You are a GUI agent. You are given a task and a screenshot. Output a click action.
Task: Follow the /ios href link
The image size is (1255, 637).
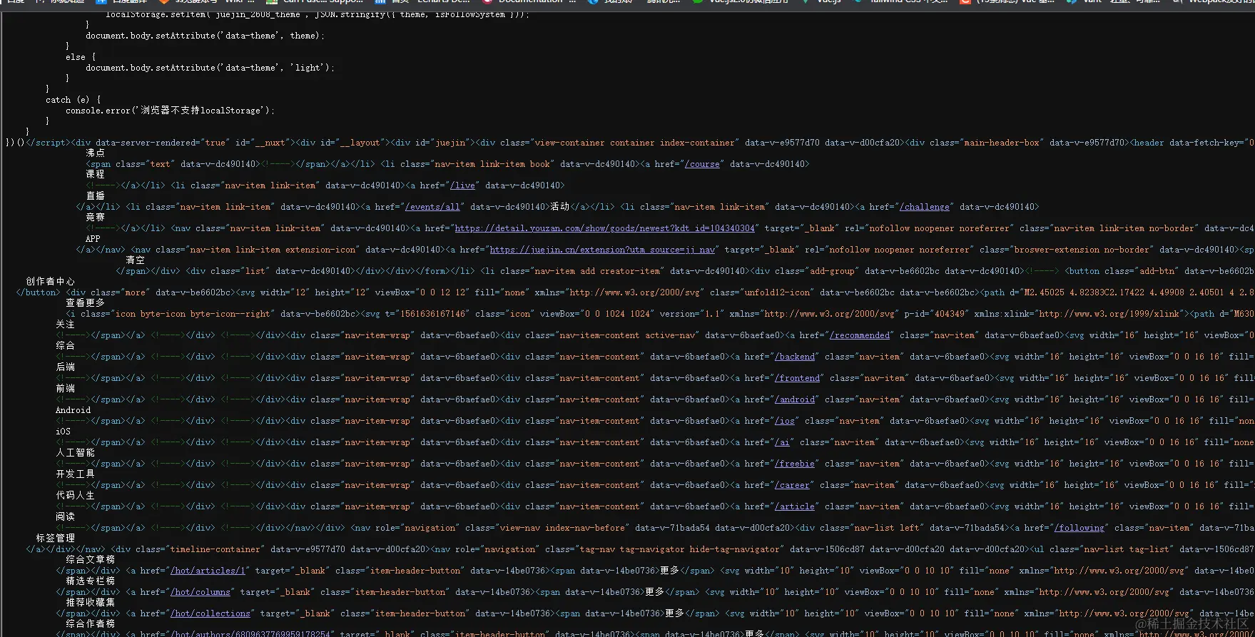pos(785,421)
